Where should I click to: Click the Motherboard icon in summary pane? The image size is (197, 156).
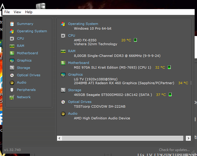click(x=63, y=63)
